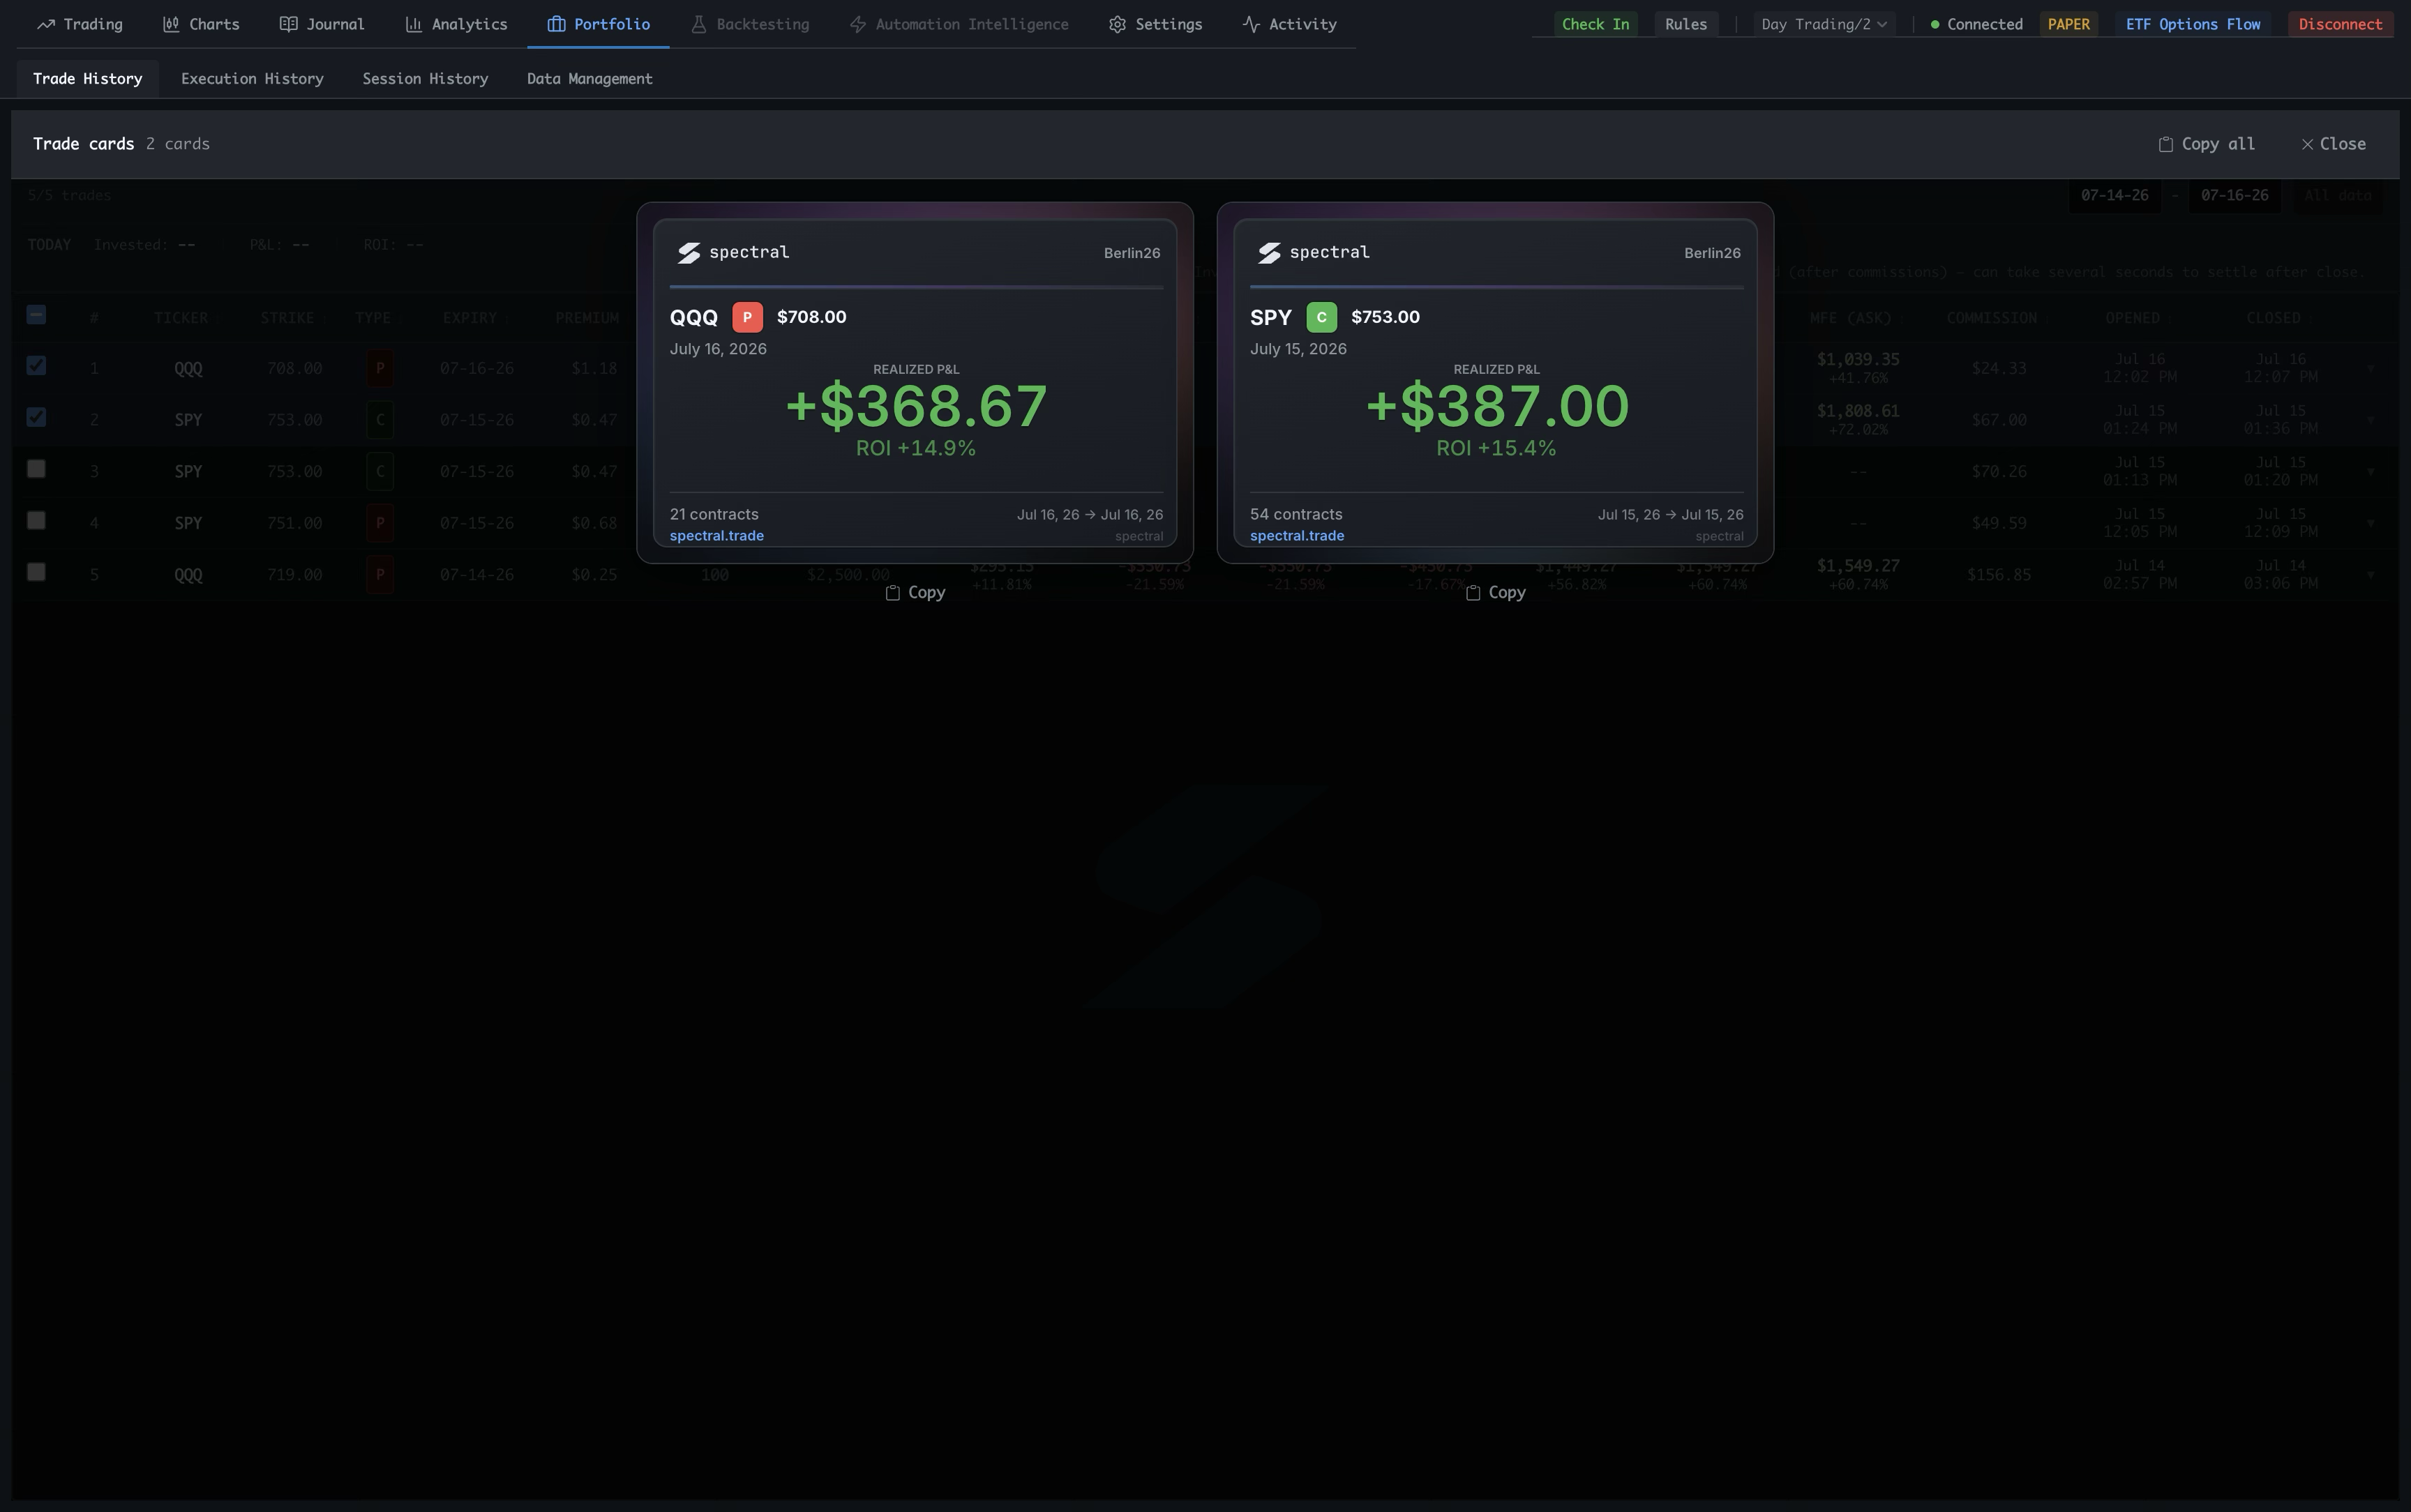Uncheck the QQQ 708.00 trade row checkbox
Screen dimensions: 2411x1512
point(36,366)
